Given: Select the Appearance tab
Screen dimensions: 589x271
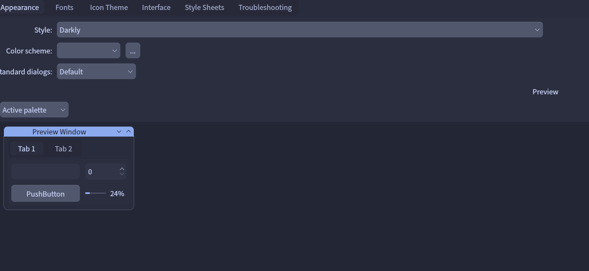Looking at the screenshot, I should click(20, 7).
